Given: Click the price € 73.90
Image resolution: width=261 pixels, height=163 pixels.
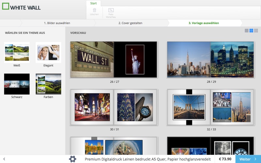Looking at the screenshot, I should 225,159.
